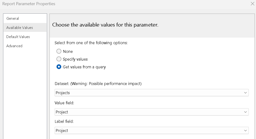
Task: Click the Project text in Value field box
Action: tap(62, 112)
